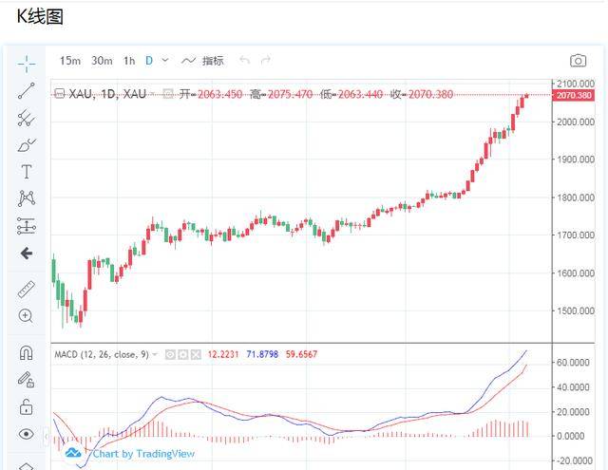This screenshot has height=470, width=608.
Task: Click the 1500.000 price axis label
Action: click(576, 310)
